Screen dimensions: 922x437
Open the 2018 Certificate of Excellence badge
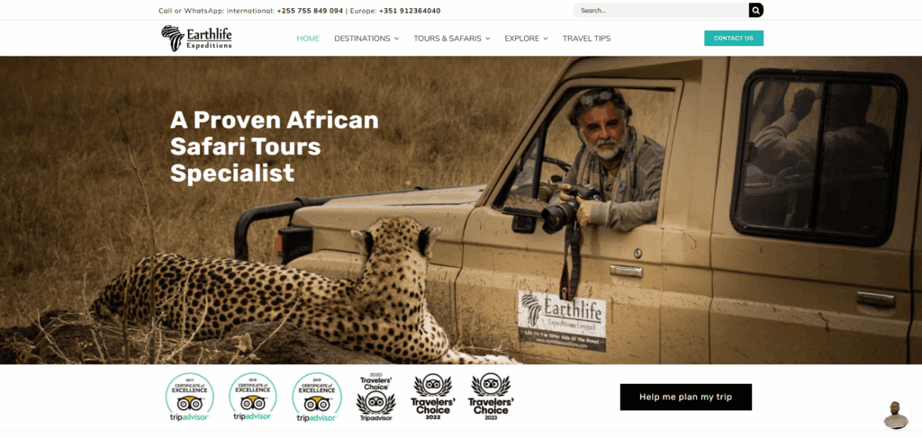tap(253, 397)
